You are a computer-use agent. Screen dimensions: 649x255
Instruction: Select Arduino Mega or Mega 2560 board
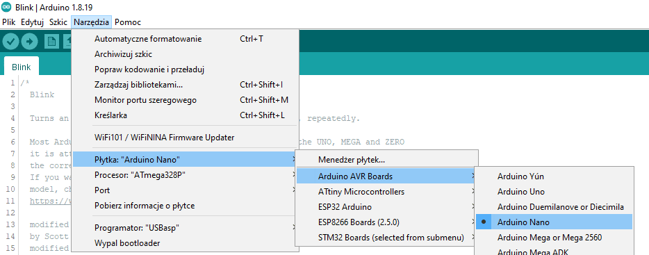click(554, 238)
